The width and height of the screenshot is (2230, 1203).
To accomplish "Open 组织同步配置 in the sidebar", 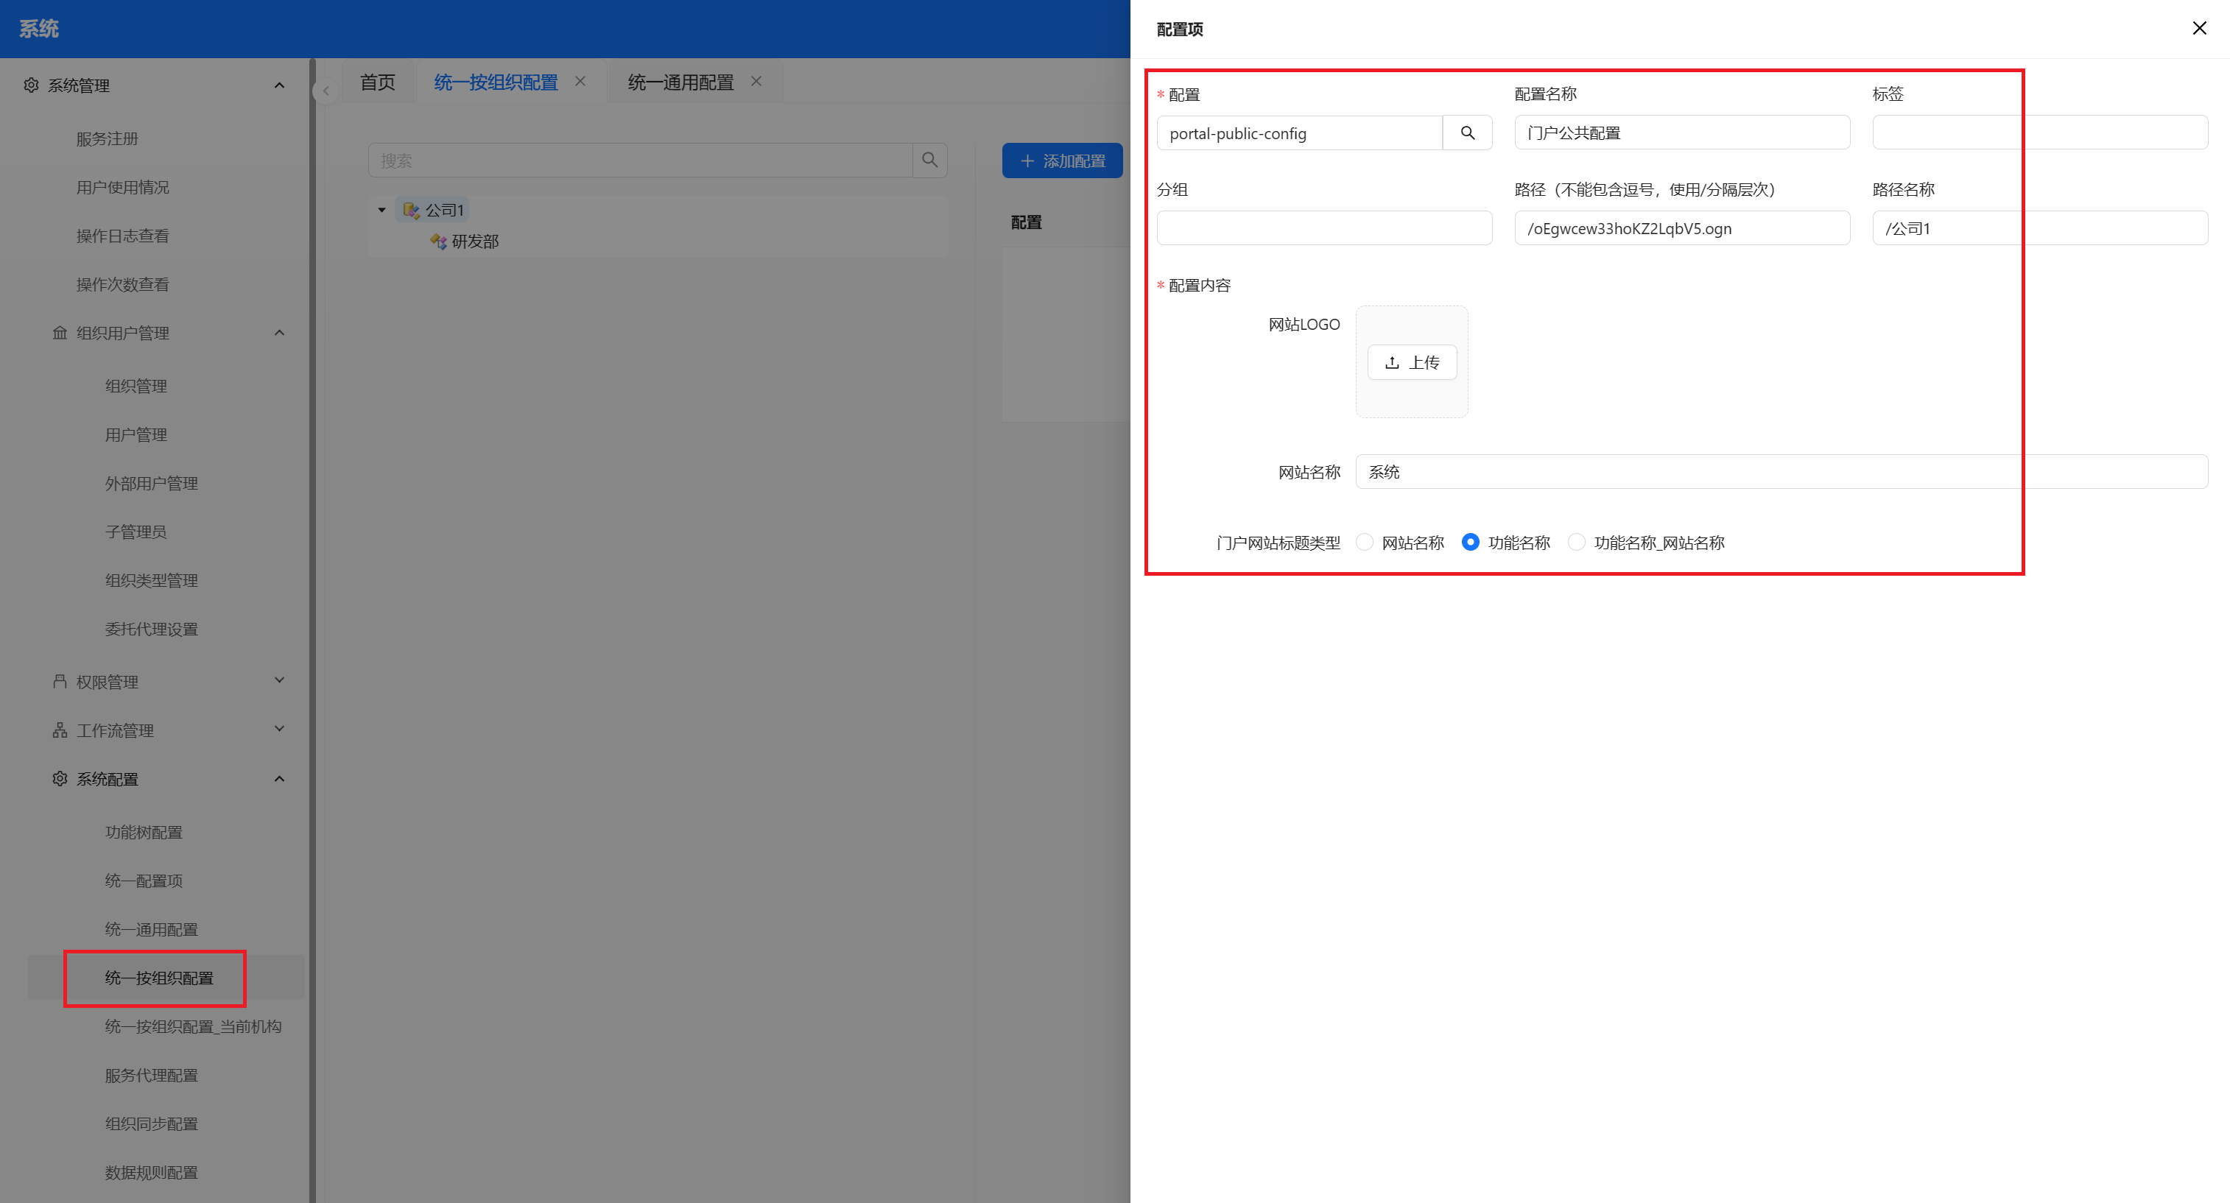I will 152,1124.
